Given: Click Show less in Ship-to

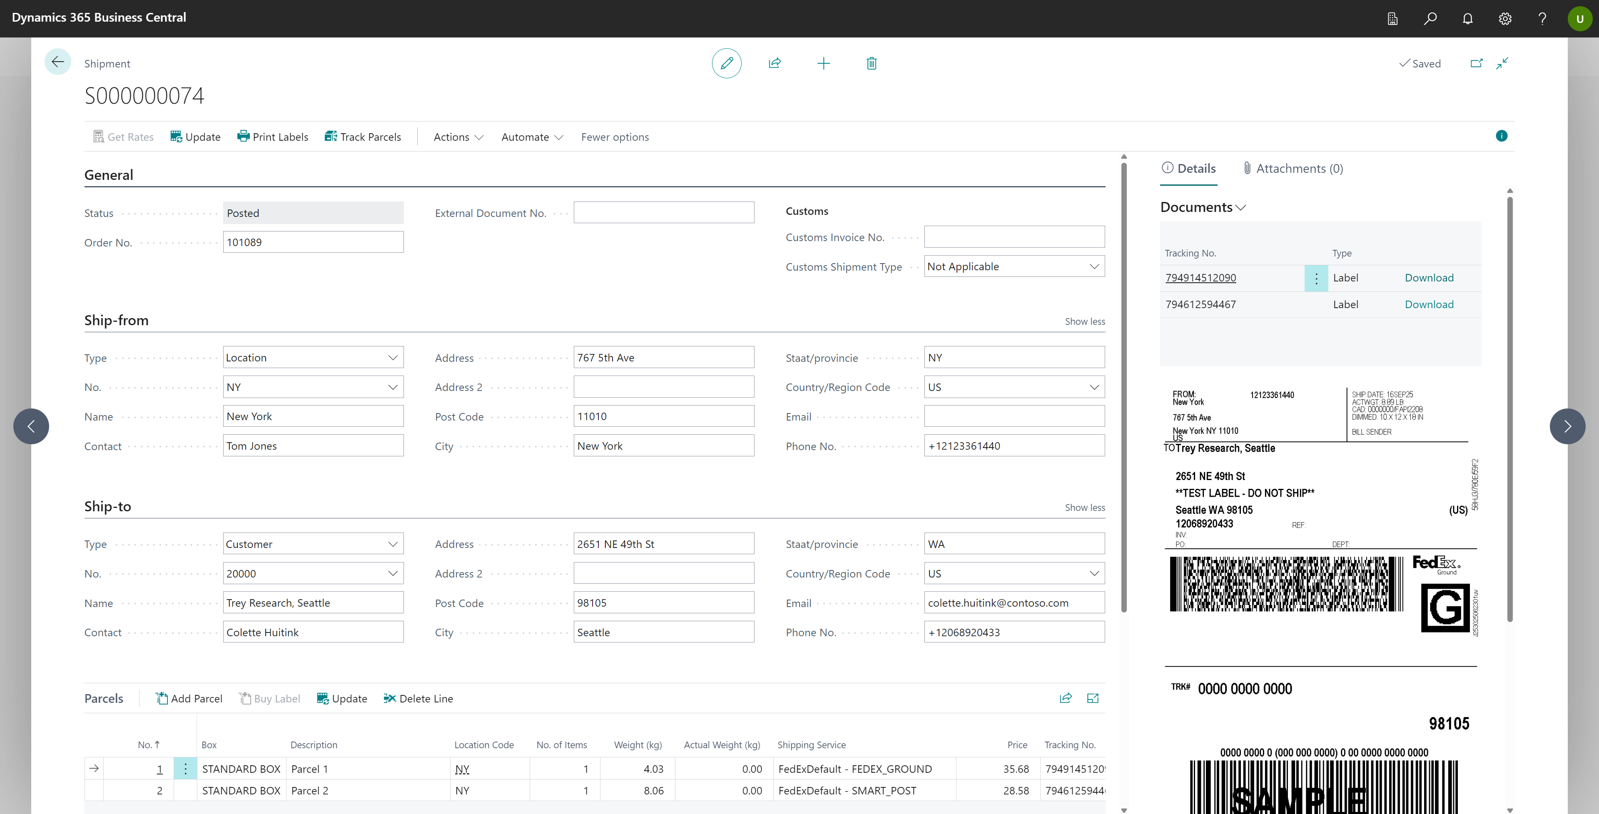Looking at the screenshot, I should click(1084, 507).
